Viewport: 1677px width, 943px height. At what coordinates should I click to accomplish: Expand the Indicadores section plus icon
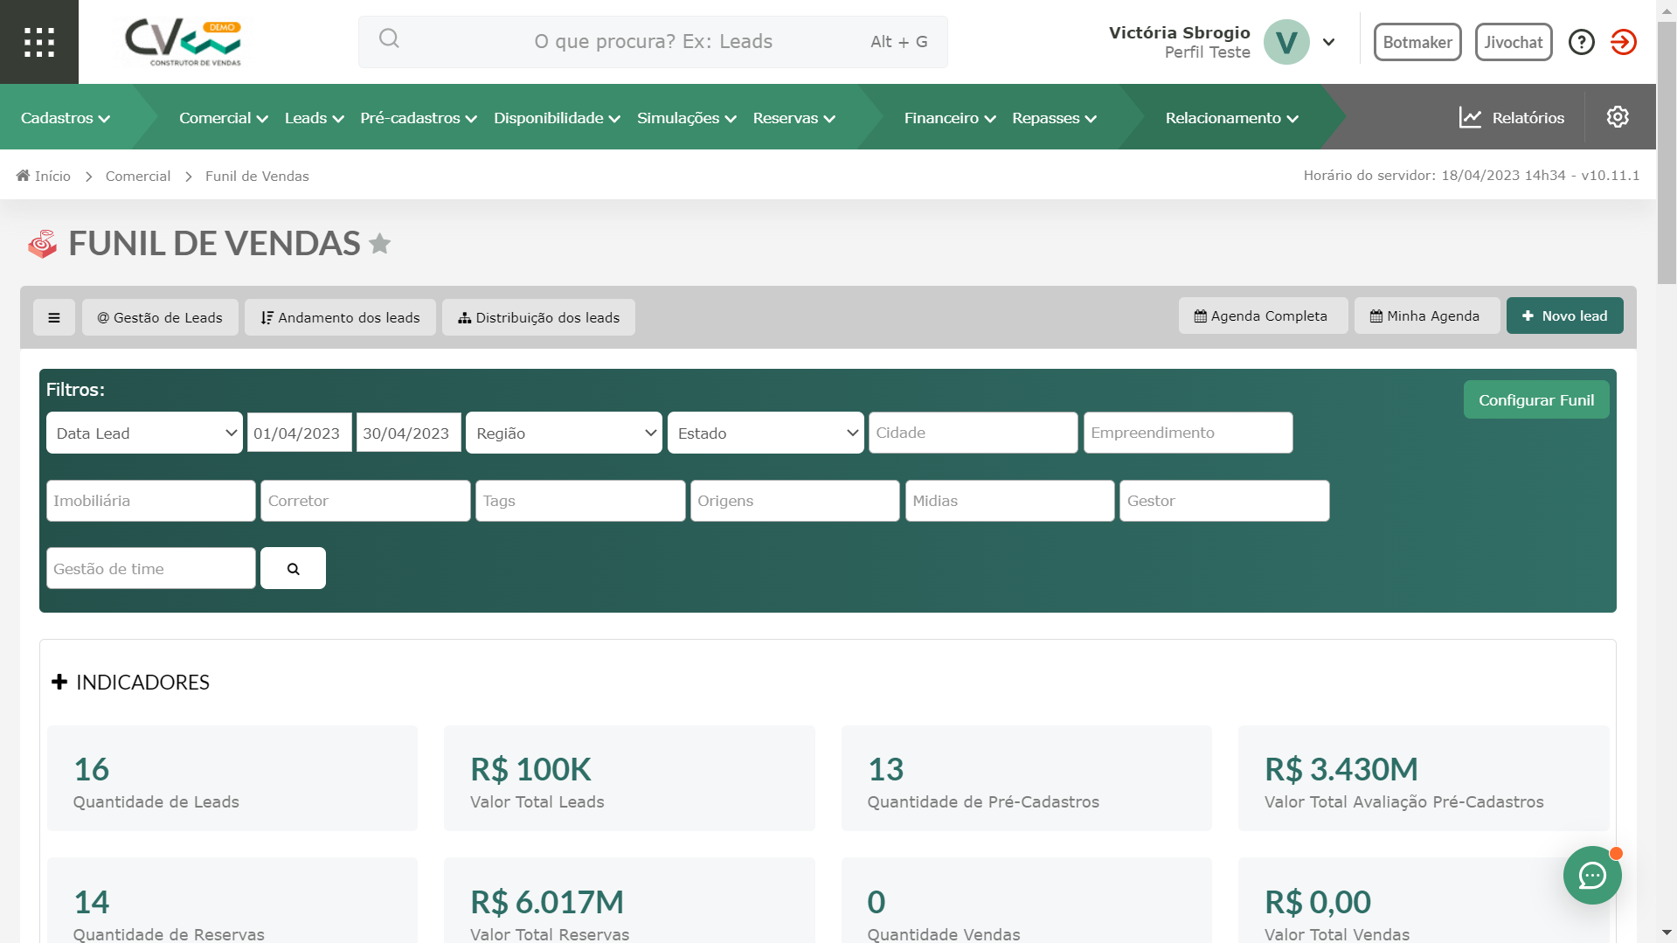(59, 682)
